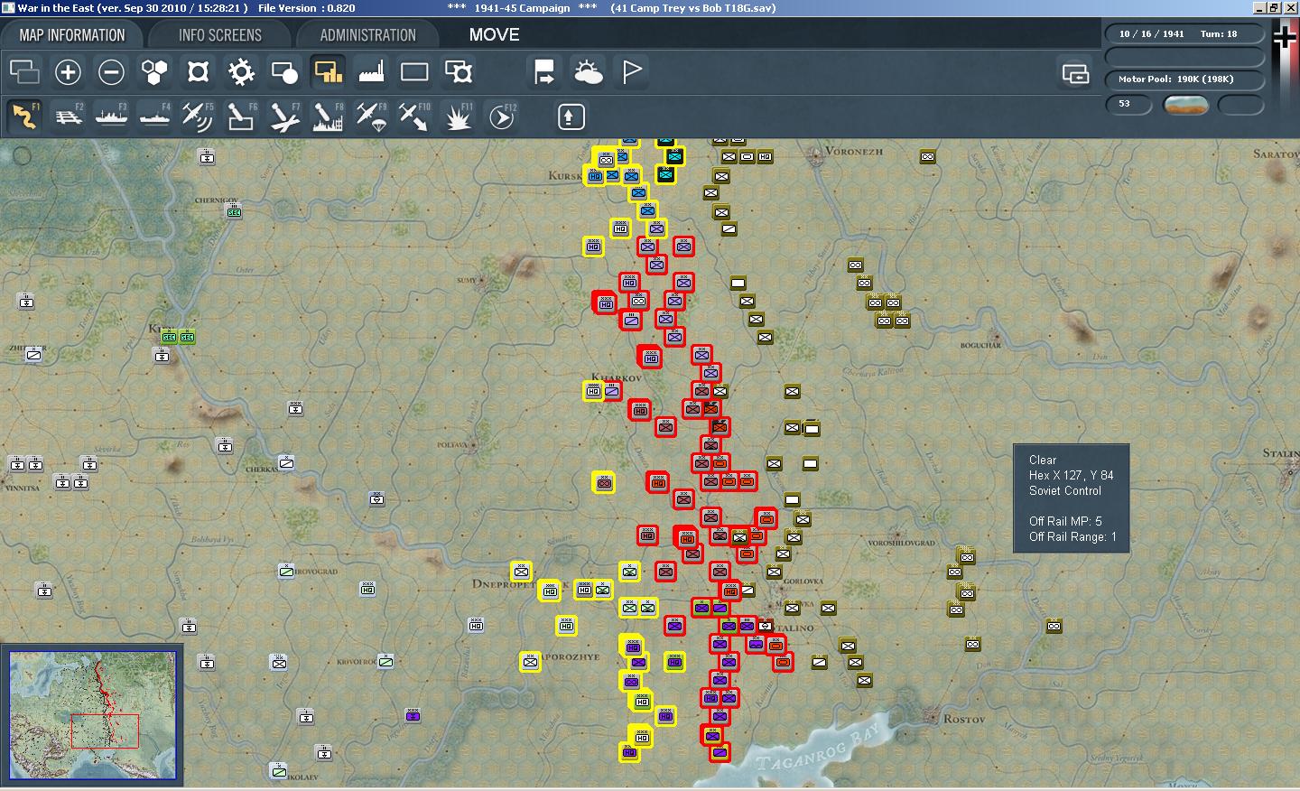Toggle the four-cornered unit symbol icon
1300x791 pixels.
tap(198, 71)
